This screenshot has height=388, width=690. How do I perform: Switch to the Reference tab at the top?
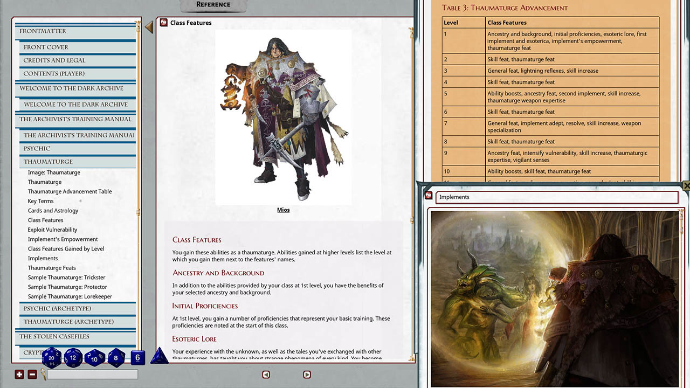click(x=212, y=4)
